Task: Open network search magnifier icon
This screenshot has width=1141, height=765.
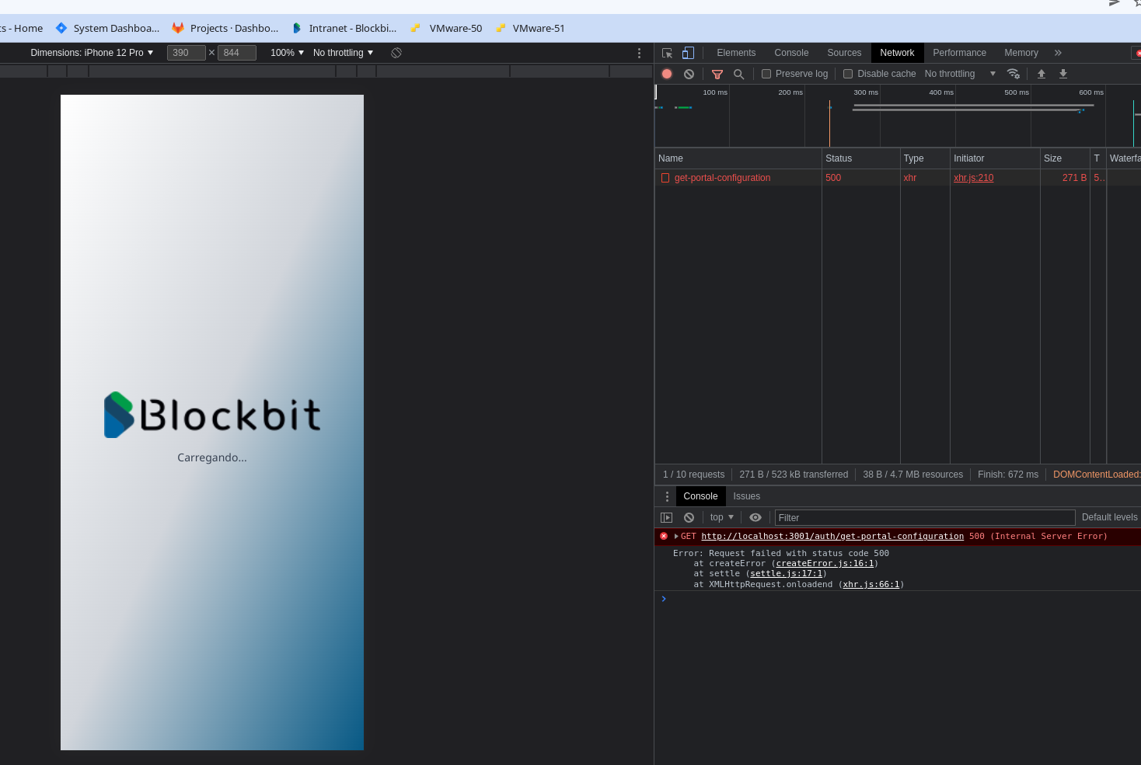Action: [738, 74]
